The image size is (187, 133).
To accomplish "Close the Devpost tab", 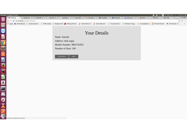I will tap(122, 18).
